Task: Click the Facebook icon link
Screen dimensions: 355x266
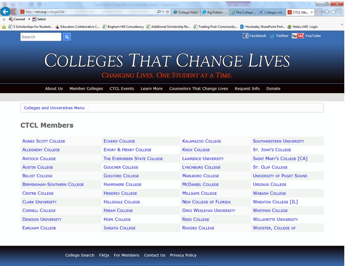Action: pos(246,36)
